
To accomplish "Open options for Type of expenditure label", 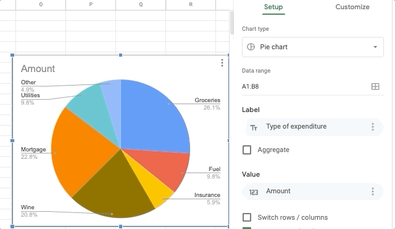I will point(373,127).
